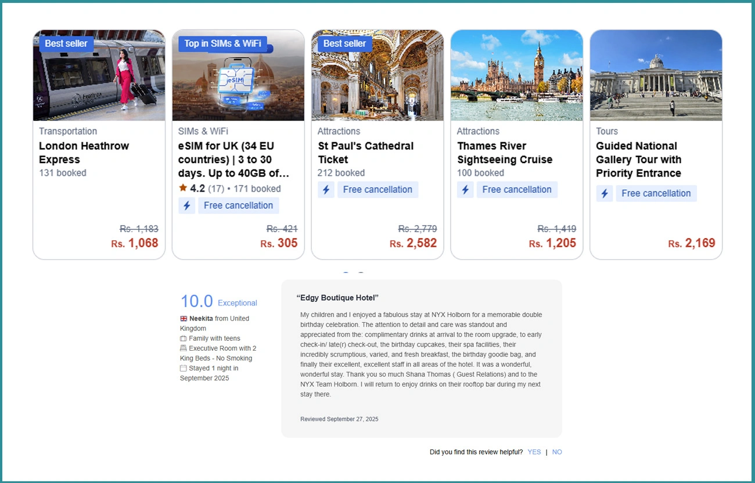Click the Rs. 2,169 price
Viewport: 755px width, 483px height.
point(692,243)
